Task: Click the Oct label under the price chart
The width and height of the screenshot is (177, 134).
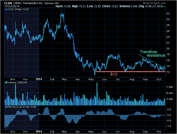Action: coord(159,79)
